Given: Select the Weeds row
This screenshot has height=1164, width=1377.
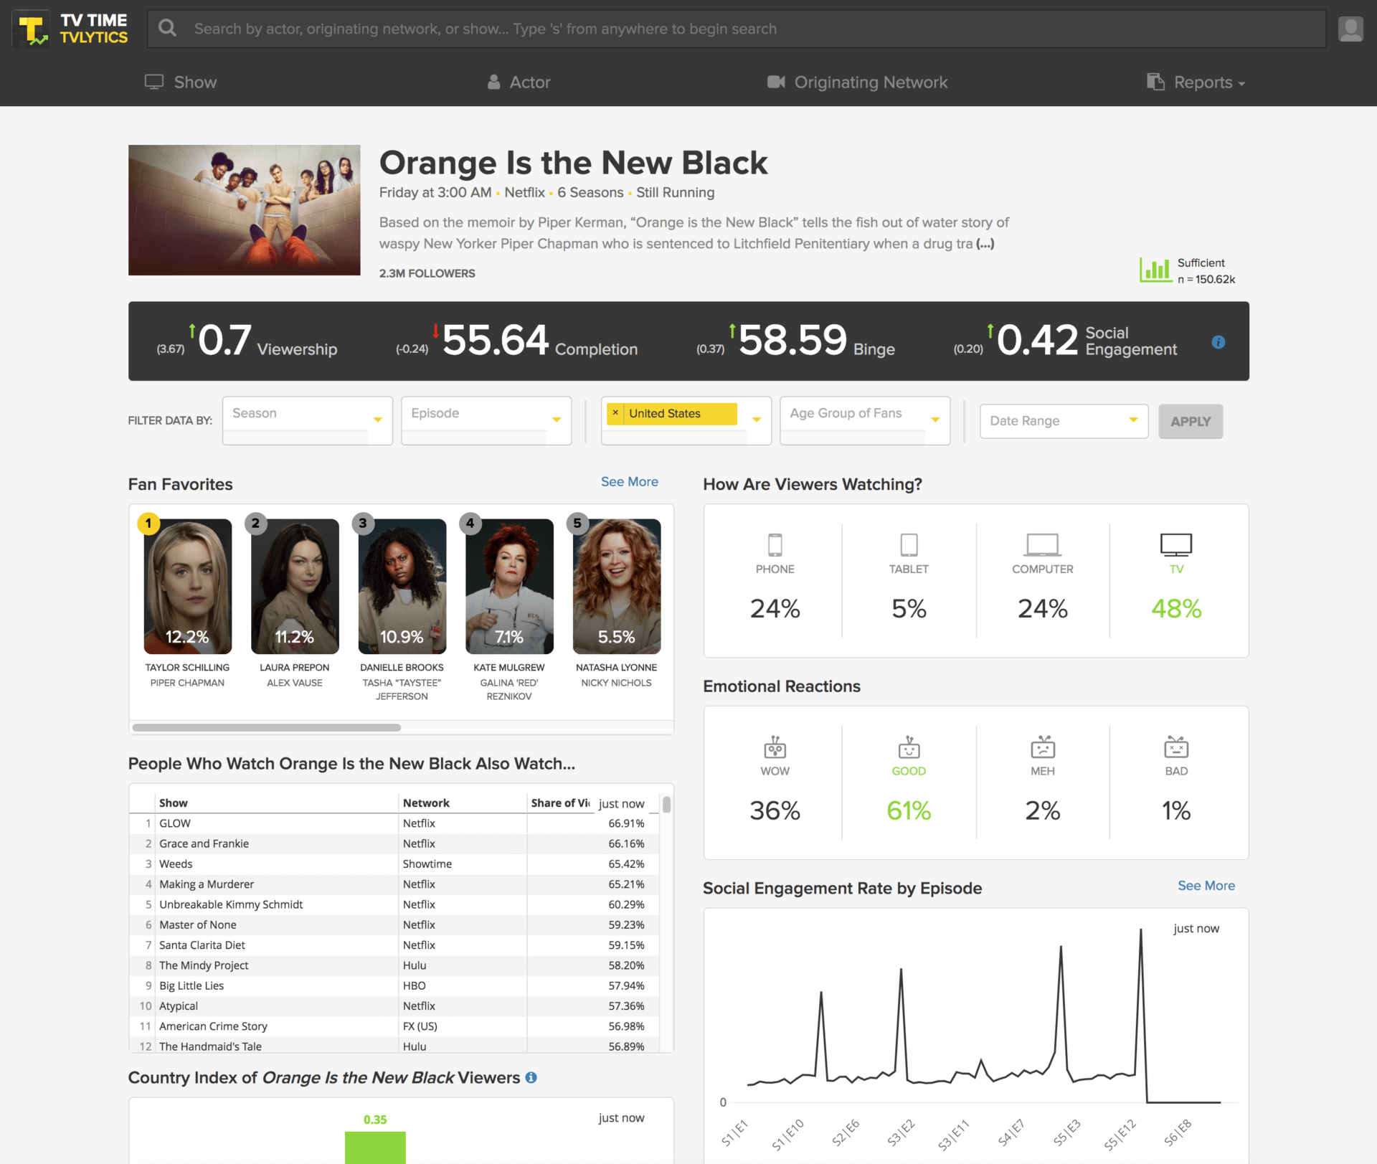Looking at the screenshot, I should pyautogui.click(x=394, y=863).
